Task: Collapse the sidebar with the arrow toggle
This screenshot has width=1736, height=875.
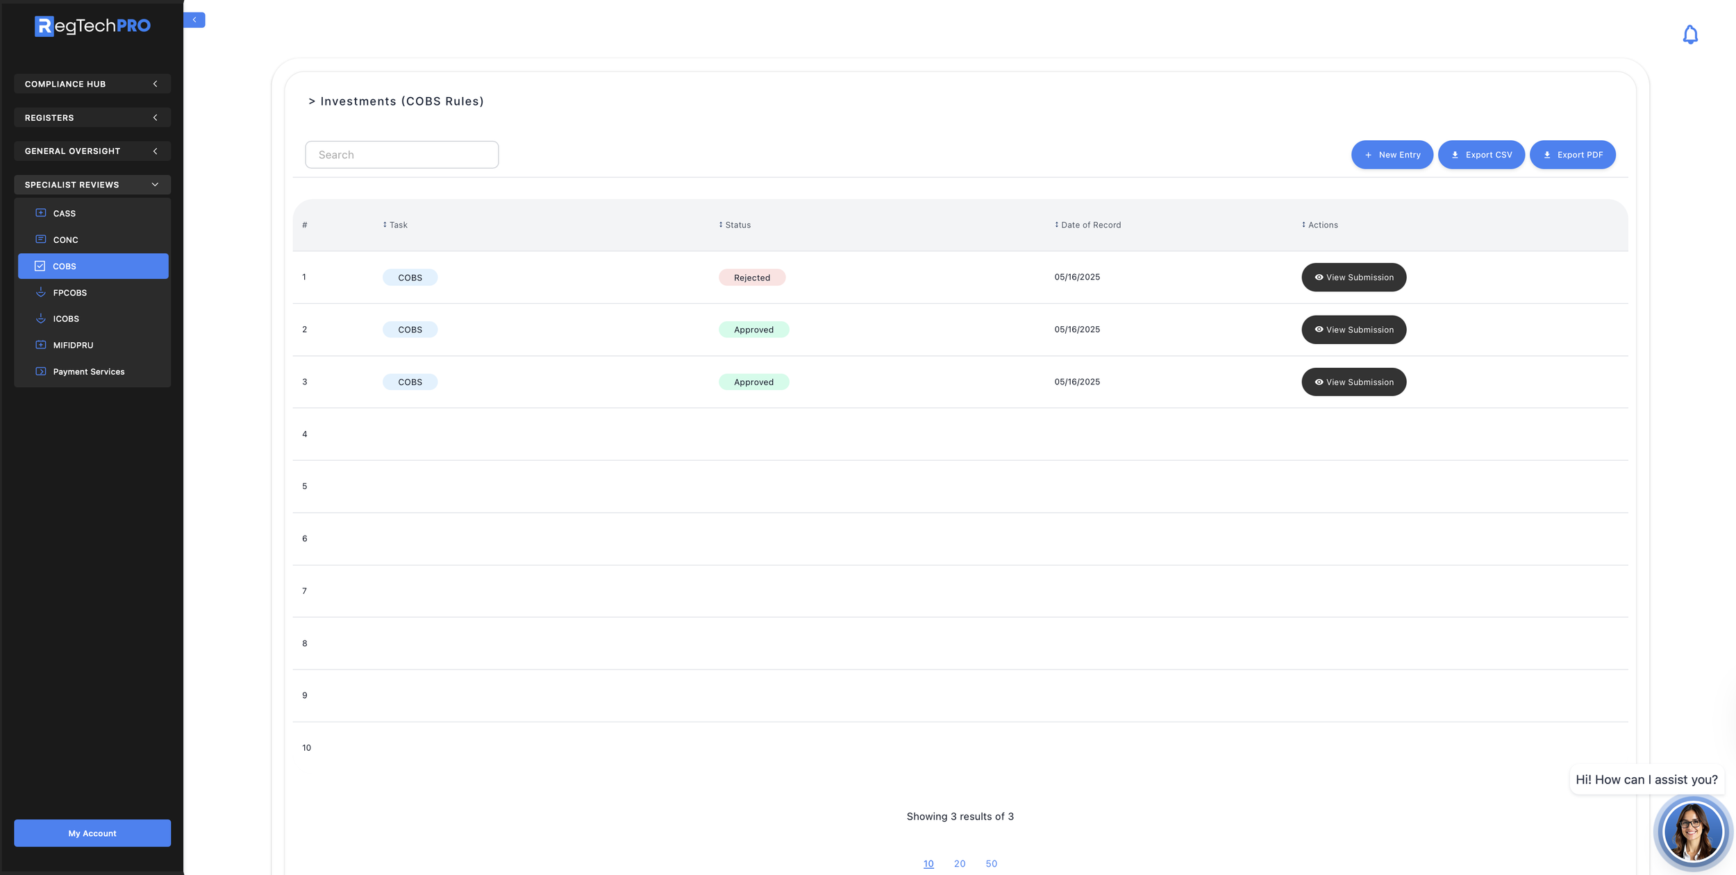Action: [194, 20]
